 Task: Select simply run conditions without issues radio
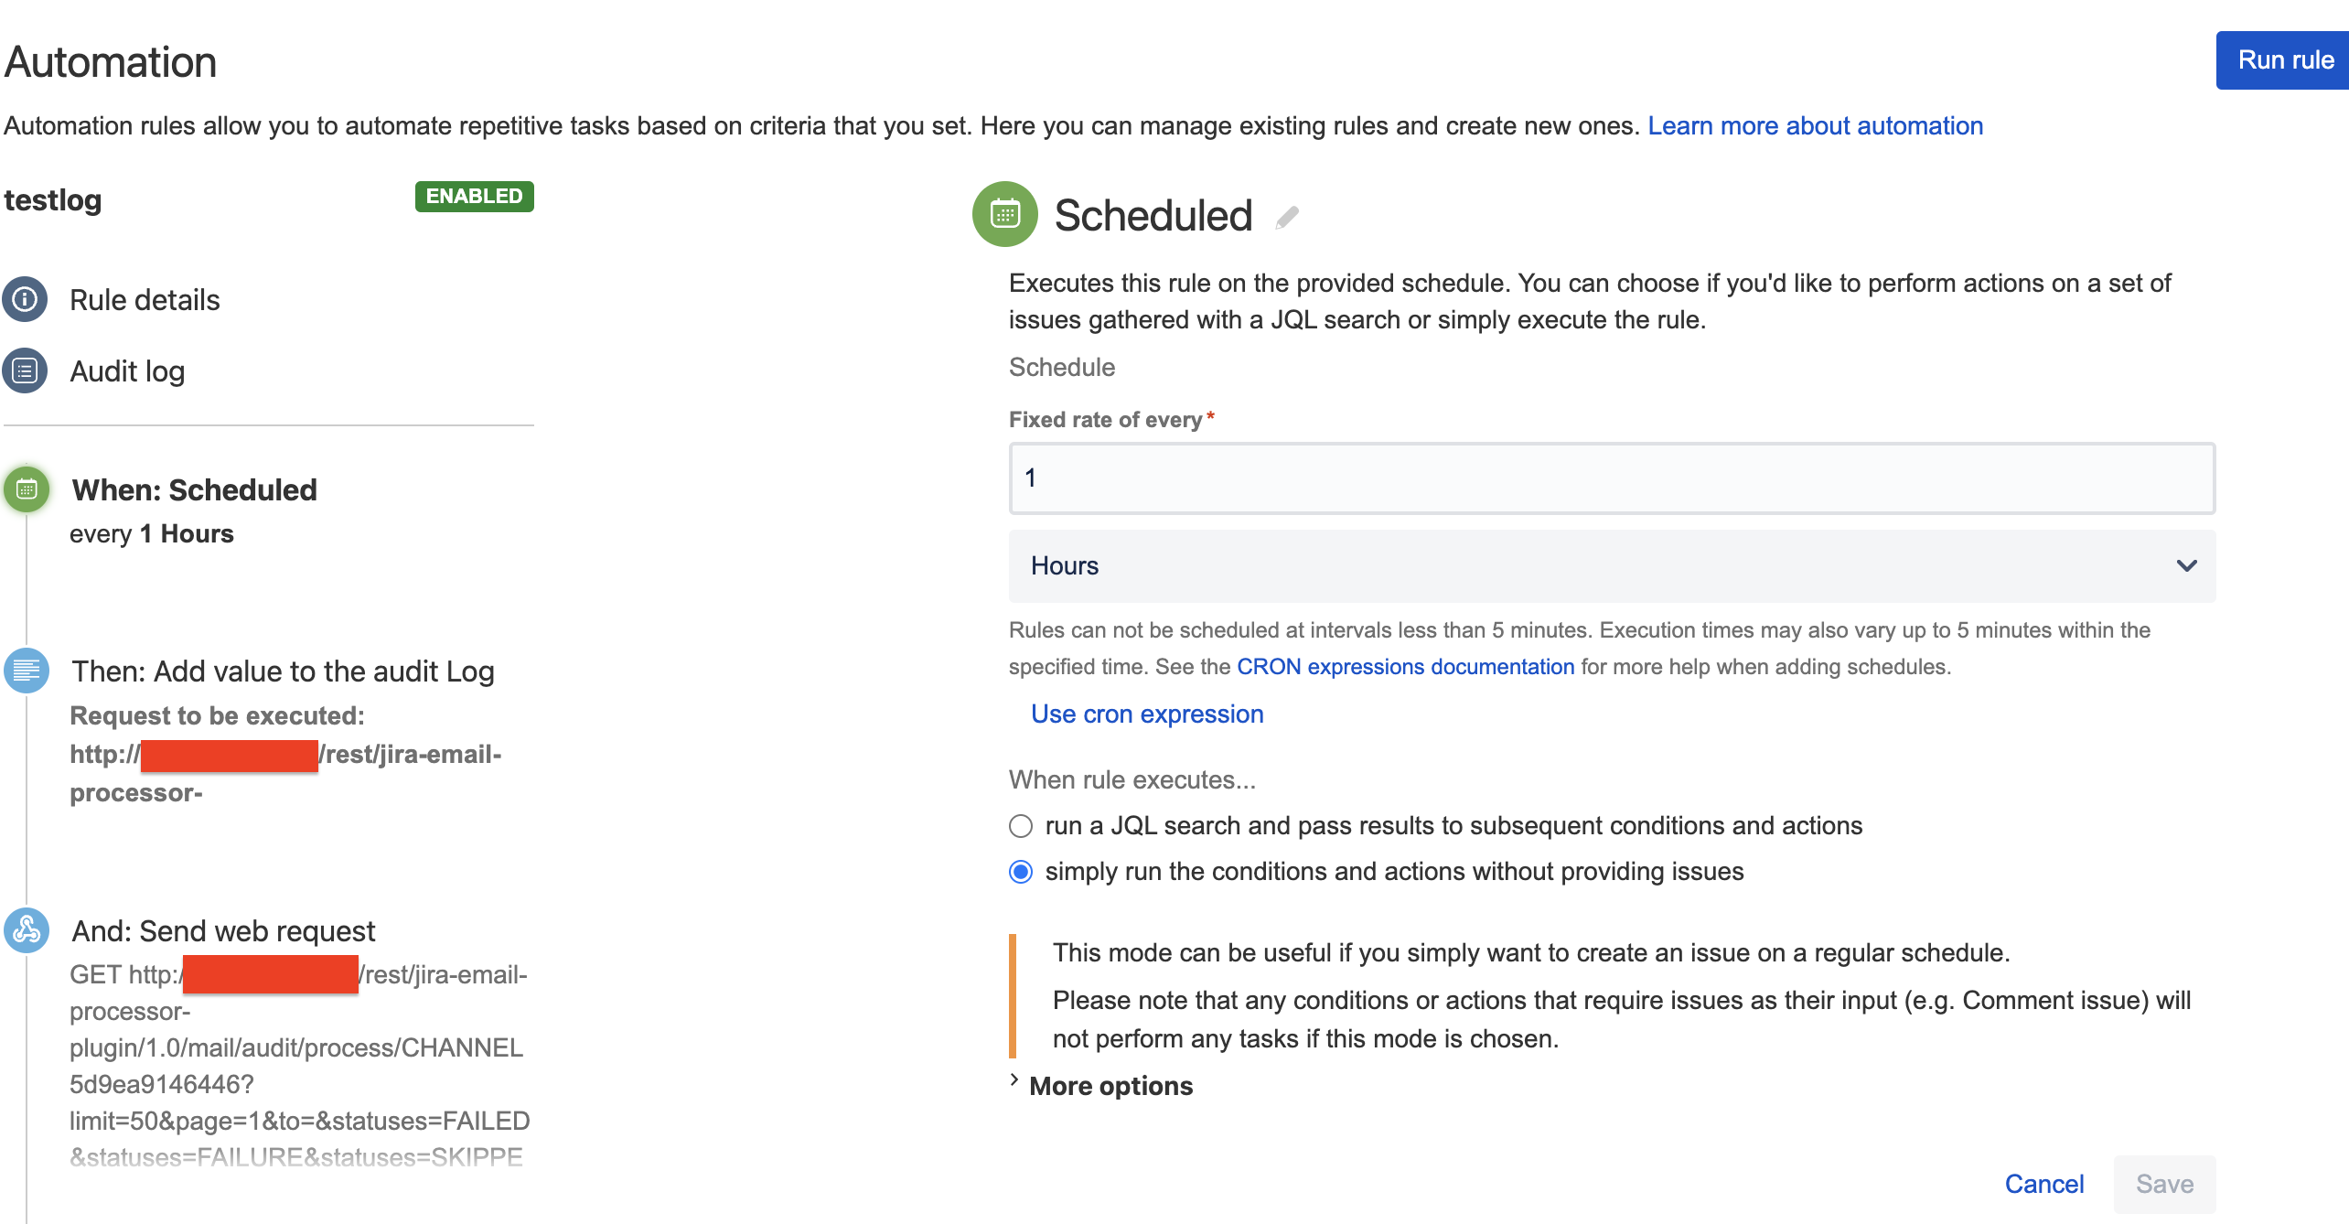1021,872
